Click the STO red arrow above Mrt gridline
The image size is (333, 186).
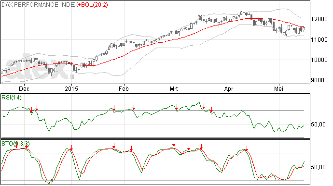[x=174, y=144]
